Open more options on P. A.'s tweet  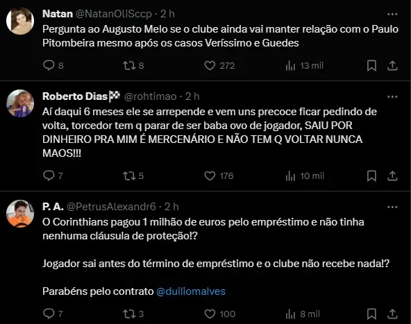pyautogui.click(x=392, y=207)
